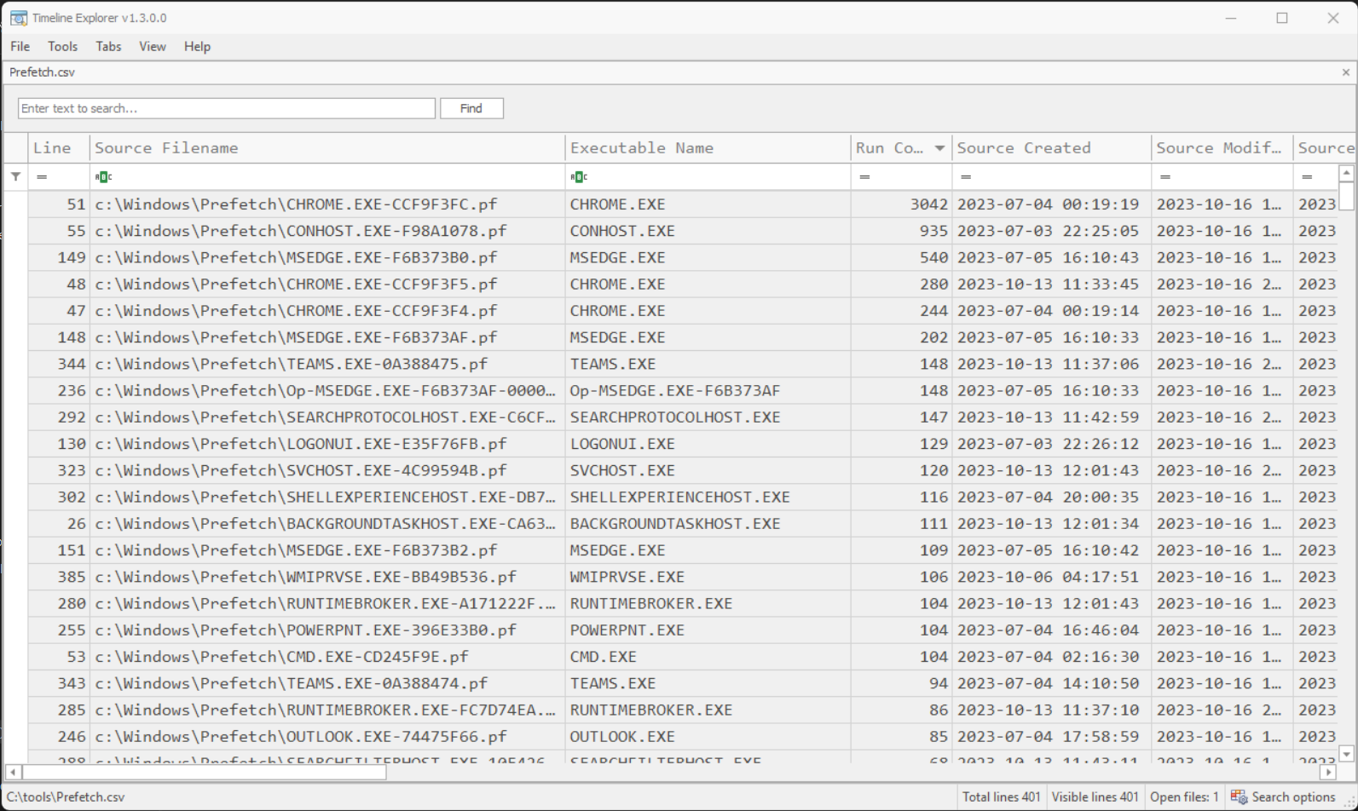Click the vertical scrollbar down arrow
The height and width of the screenshot is (811, 1358).
click(x=1346, y=754)
